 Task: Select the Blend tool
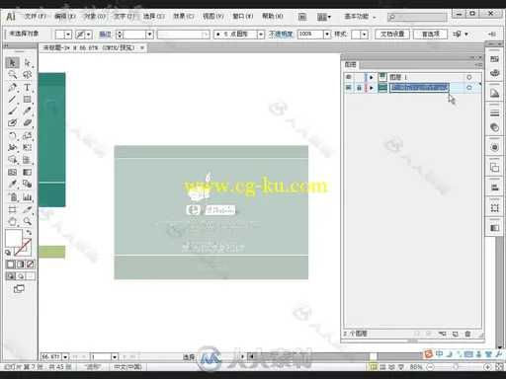coord(28,184)
